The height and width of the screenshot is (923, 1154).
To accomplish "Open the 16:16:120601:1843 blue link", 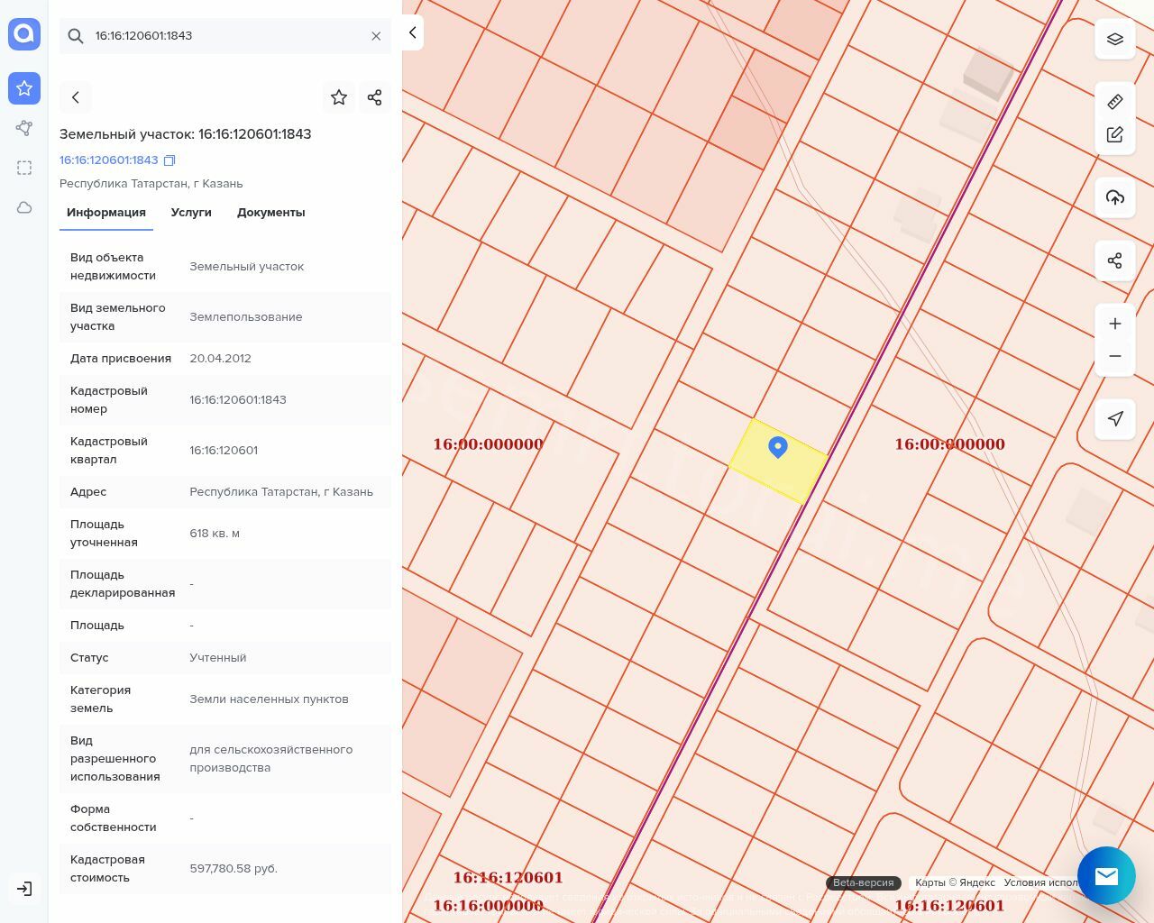I will [x=108, y=160].
